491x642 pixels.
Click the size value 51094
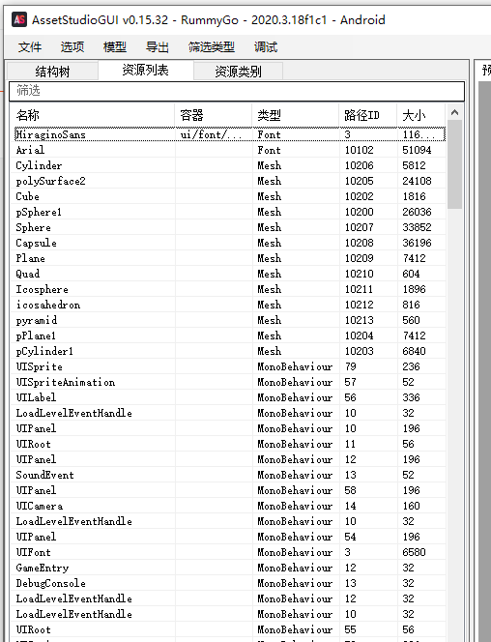tap(417, 150)
